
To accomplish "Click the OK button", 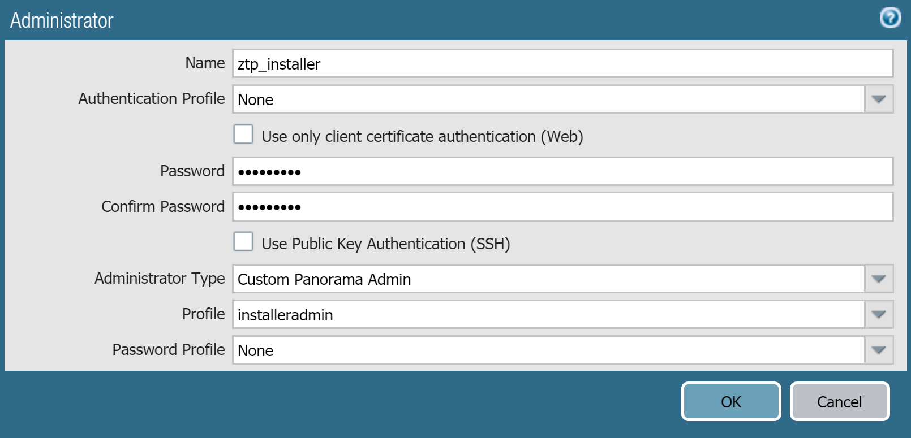I will point(730,401).
